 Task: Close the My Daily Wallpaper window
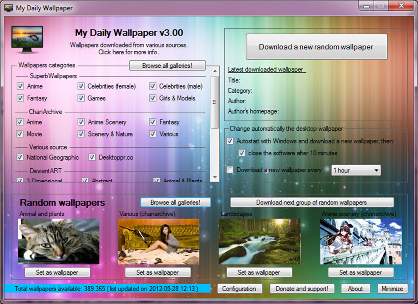point(401,6)
